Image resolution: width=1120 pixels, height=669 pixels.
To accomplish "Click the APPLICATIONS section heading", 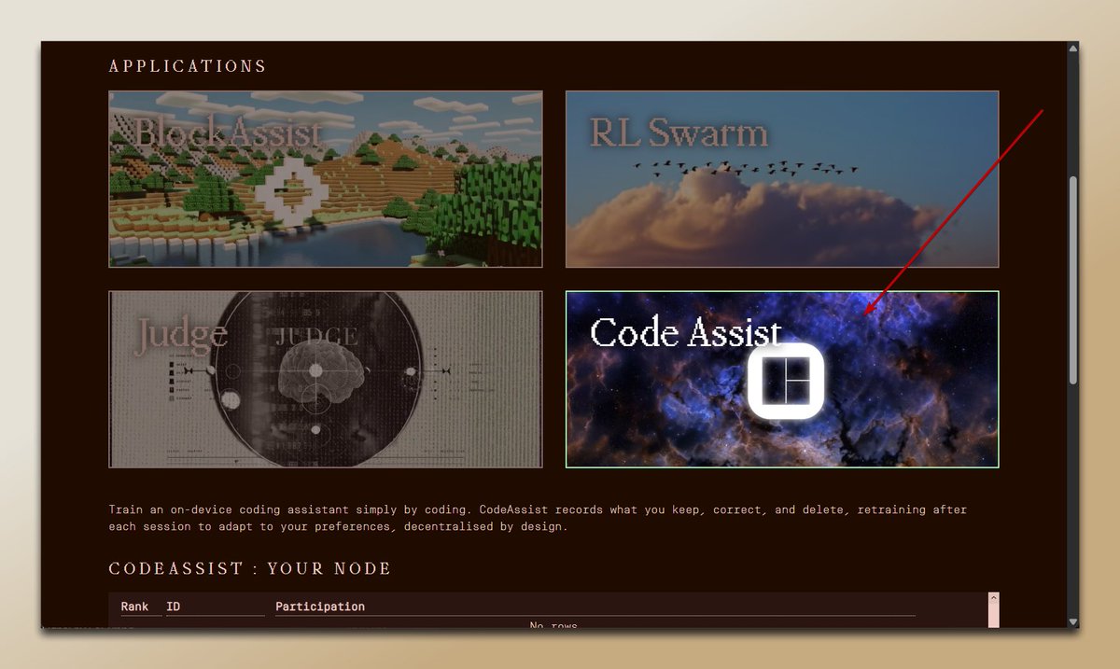I will [x=187, y=65].
